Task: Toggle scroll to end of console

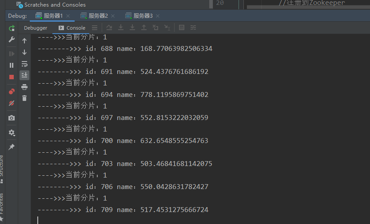Action: 24,75
